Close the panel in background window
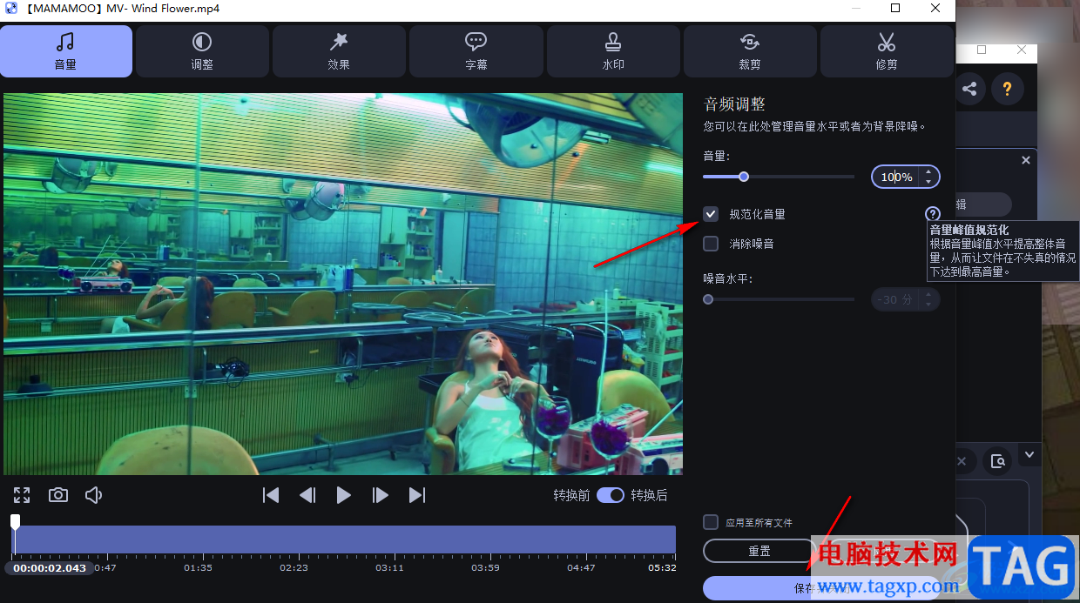Screen dimensions: 1080x603 point(1025,160)
